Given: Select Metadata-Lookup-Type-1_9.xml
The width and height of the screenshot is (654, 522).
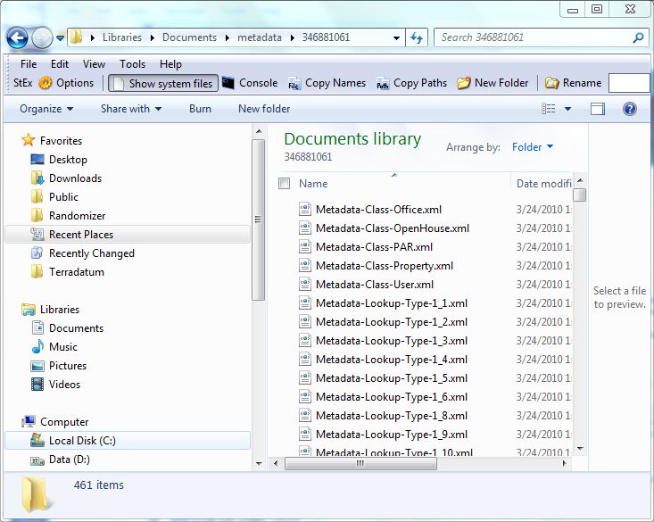Looking at the screenshot, I should pos(392,435).
